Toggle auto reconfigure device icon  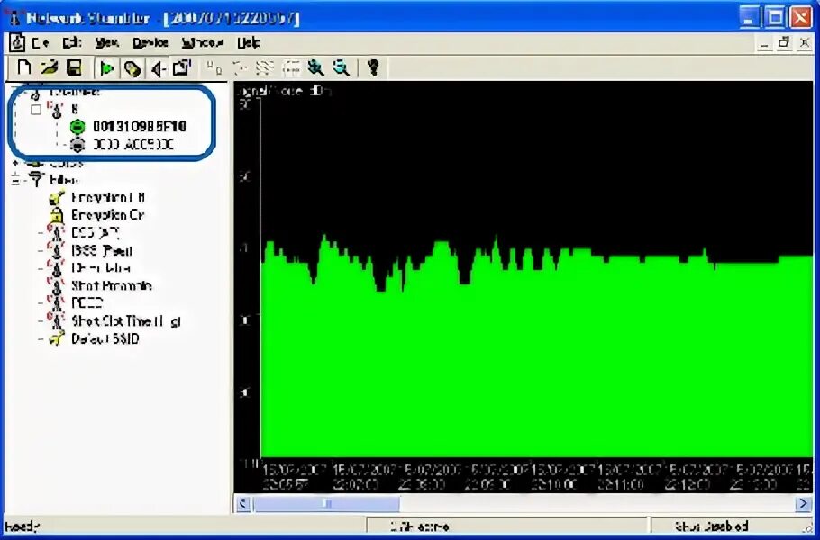(132, 68)
